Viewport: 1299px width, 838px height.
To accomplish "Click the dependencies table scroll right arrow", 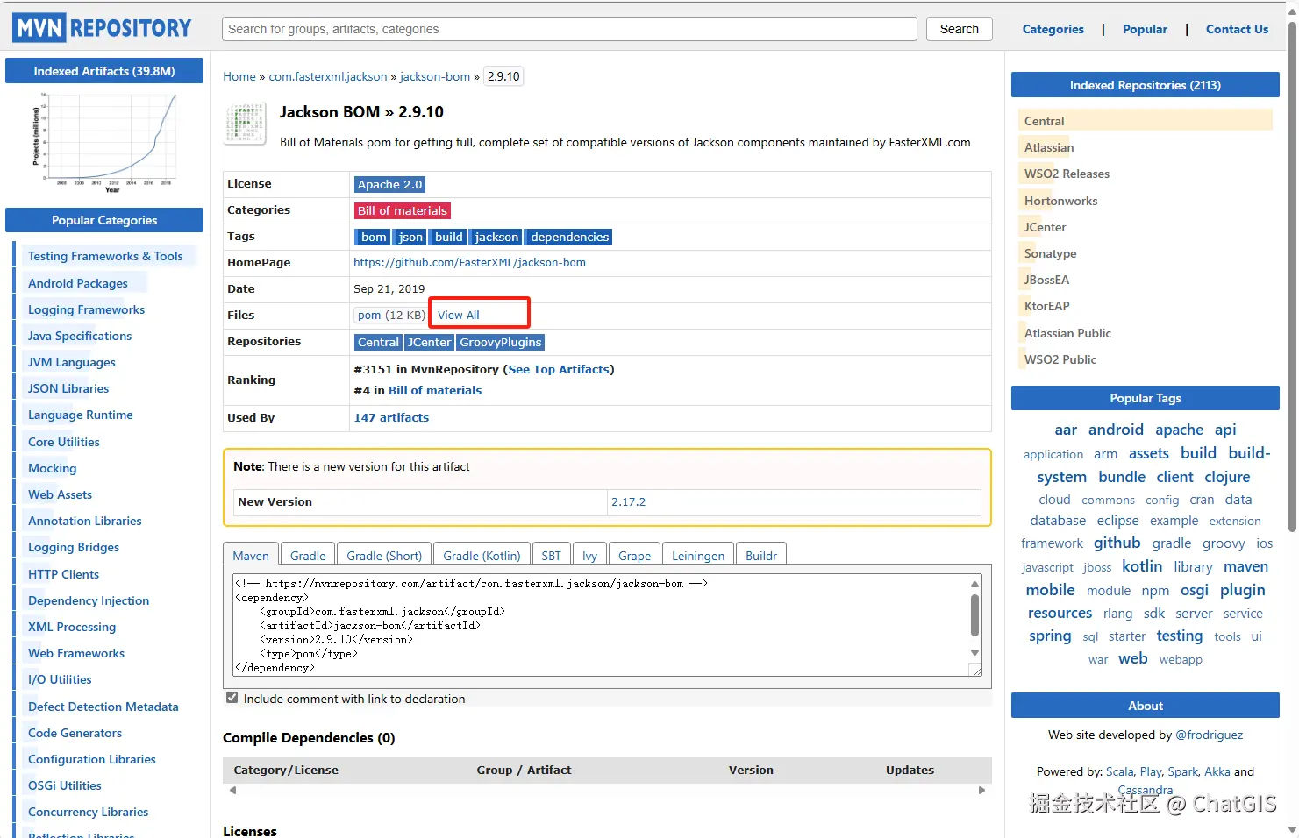I will (982, 790).
